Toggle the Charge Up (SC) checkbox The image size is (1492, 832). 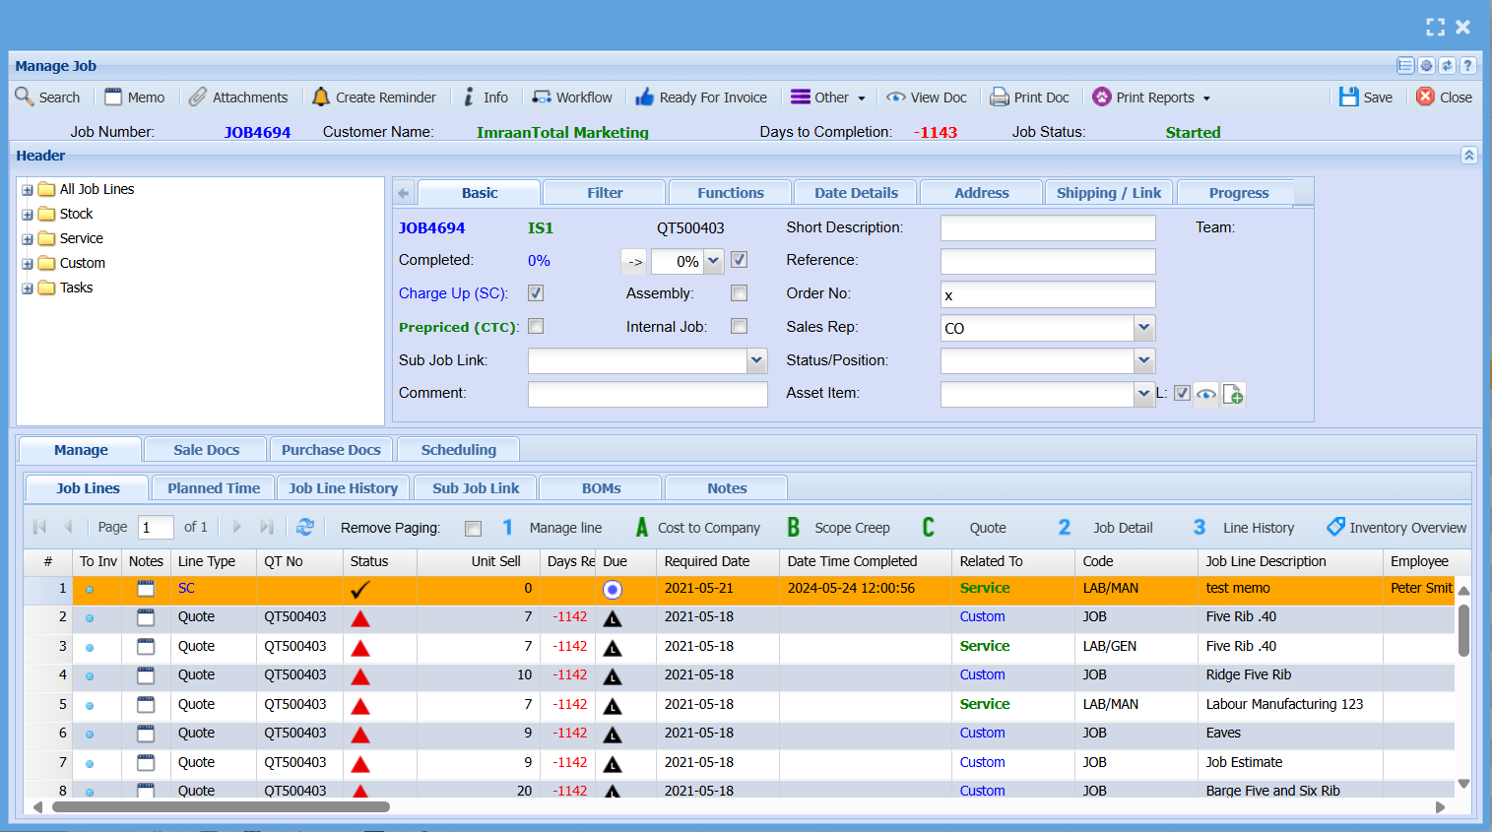pyautogui.click(x=536, y=293)
